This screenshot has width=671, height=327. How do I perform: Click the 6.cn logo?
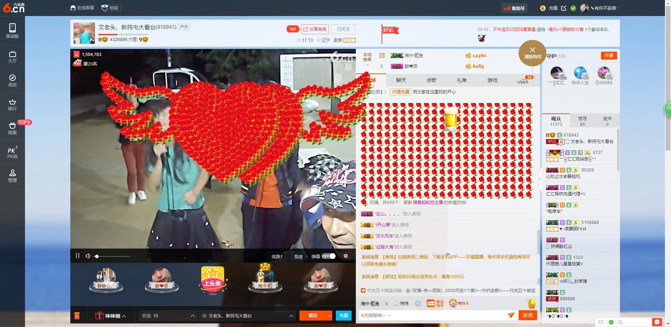click(14, 8)
